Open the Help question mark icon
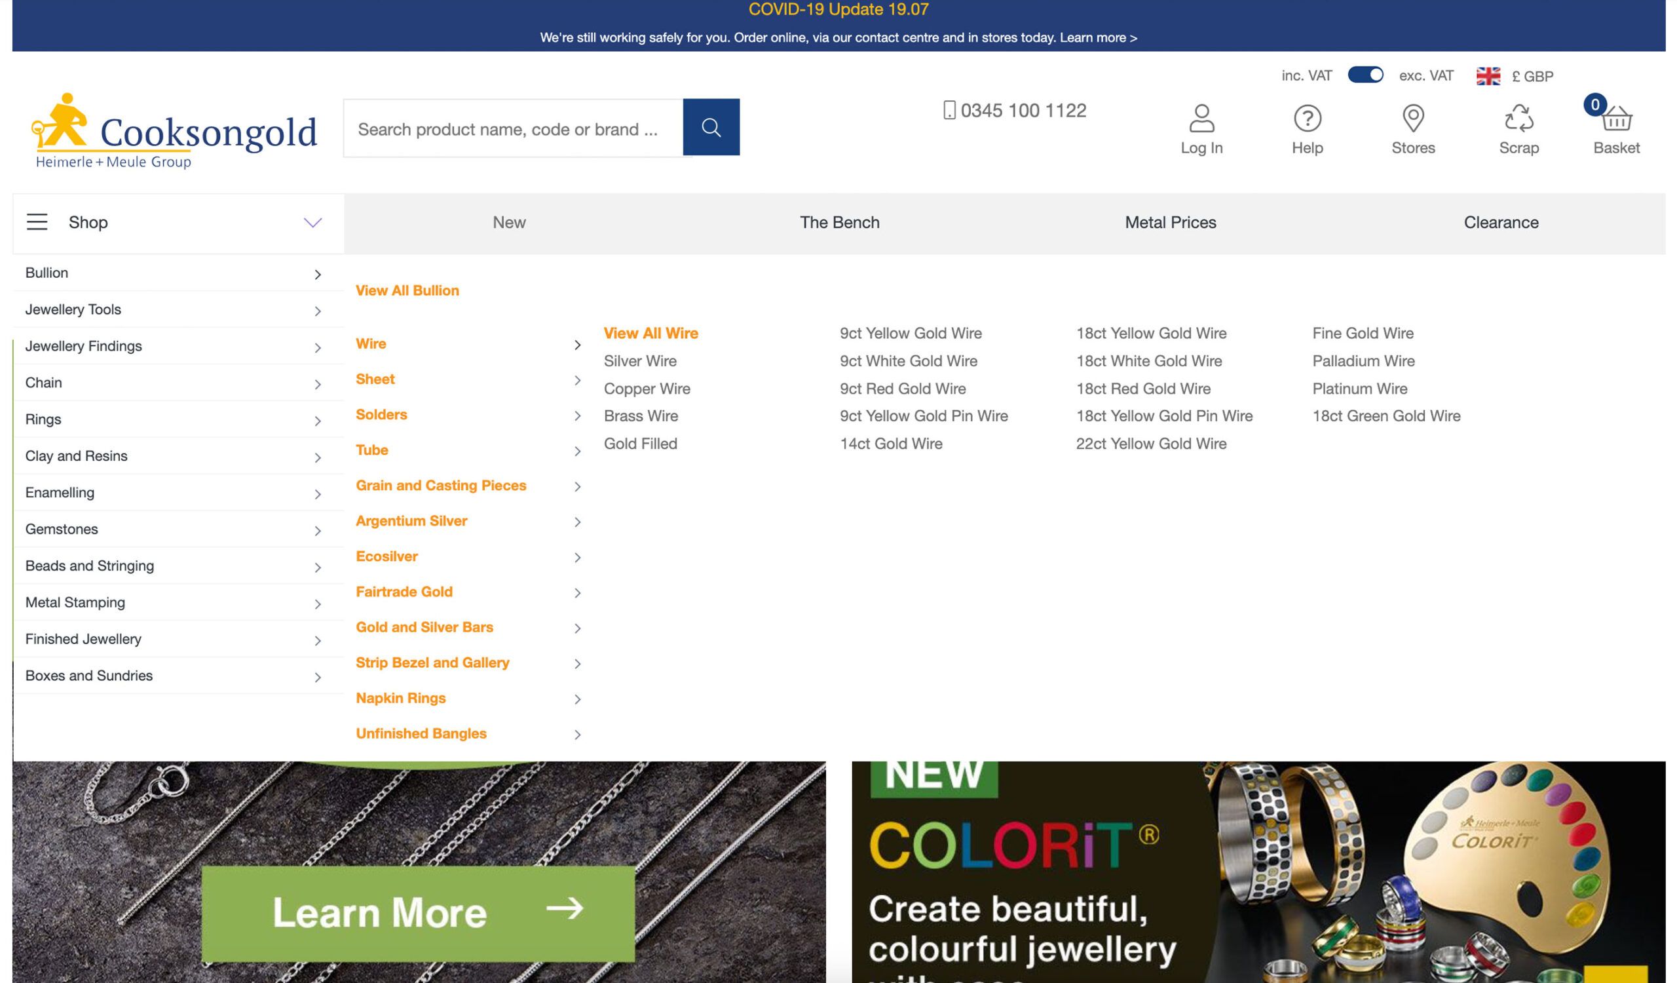This screenshot has width=1677, height=983. (1307, 119)
